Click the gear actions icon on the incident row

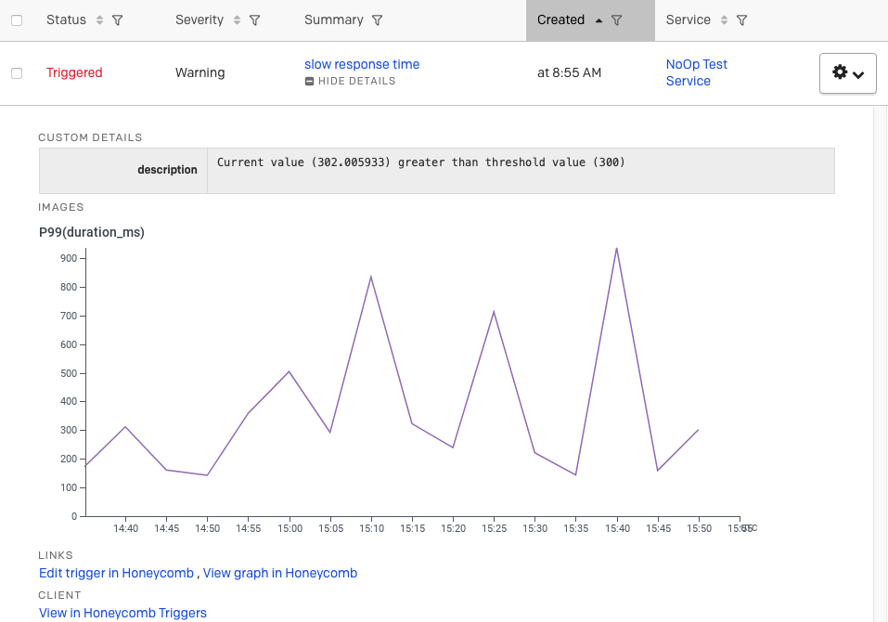840,72
